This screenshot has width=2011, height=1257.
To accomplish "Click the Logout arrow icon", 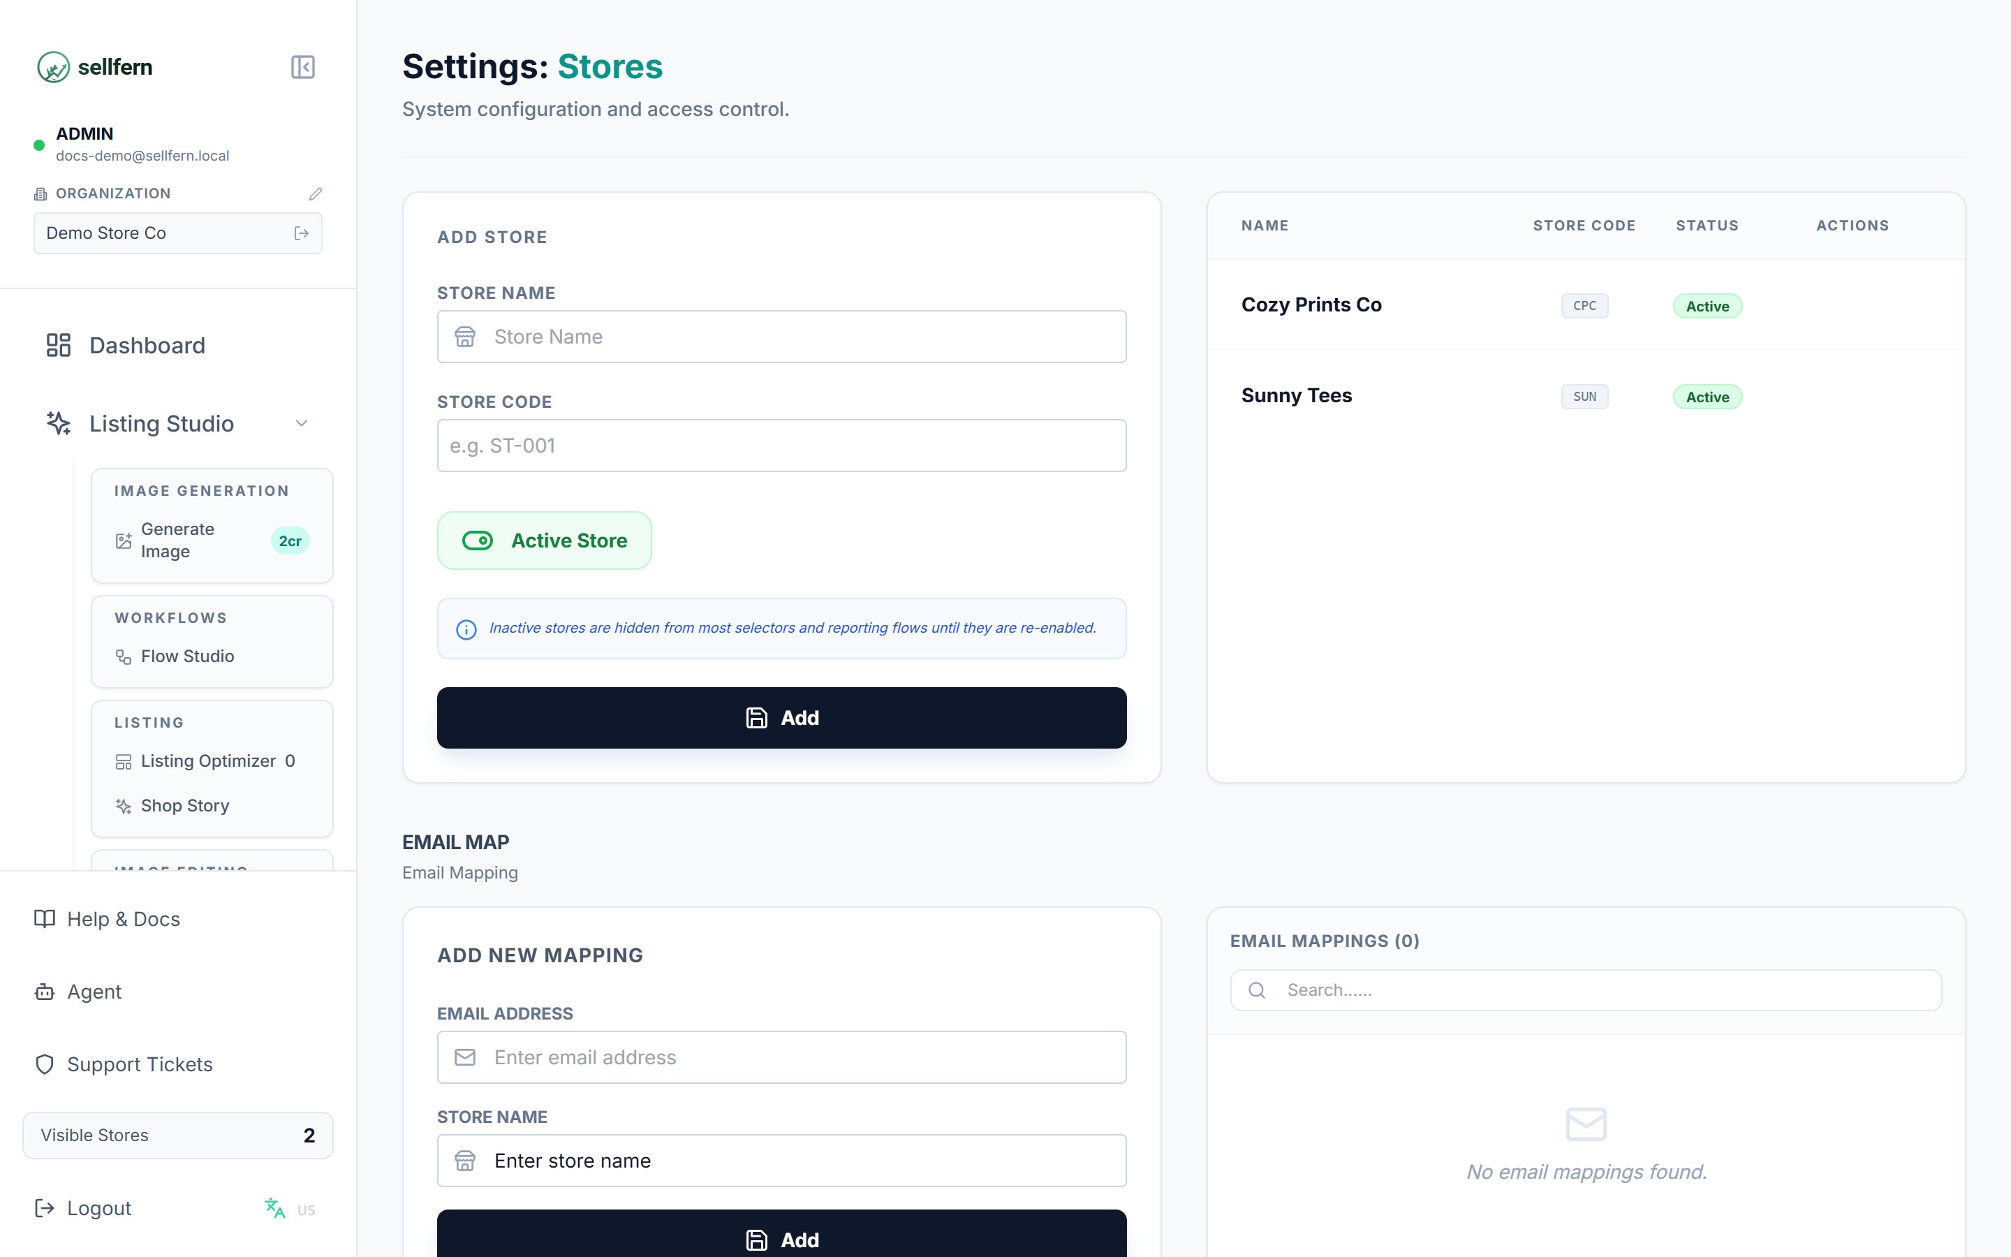I will point(45,1209).
